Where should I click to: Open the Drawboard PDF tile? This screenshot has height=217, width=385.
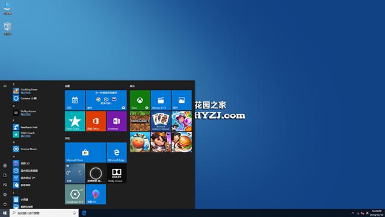(x=75, y=194)
